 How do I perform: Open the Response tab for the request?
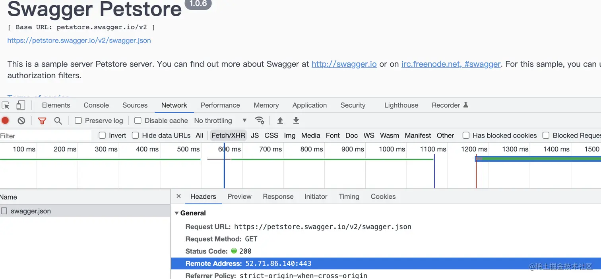[x=278, y=197]
